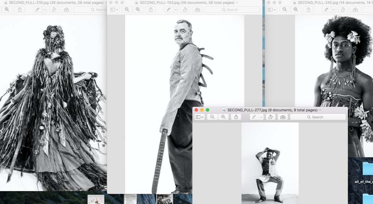Zoom out in SECOND_PULL-277 window
The width and height of the screenshot is (373, 204).
(212, 117)
